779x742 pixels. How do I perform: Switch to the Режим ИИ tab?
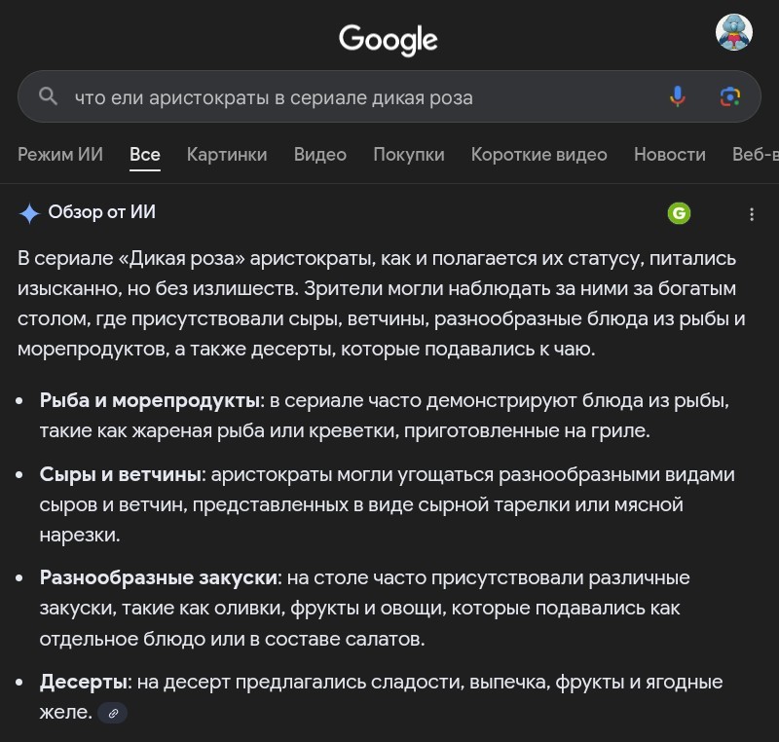click(60, 155)
